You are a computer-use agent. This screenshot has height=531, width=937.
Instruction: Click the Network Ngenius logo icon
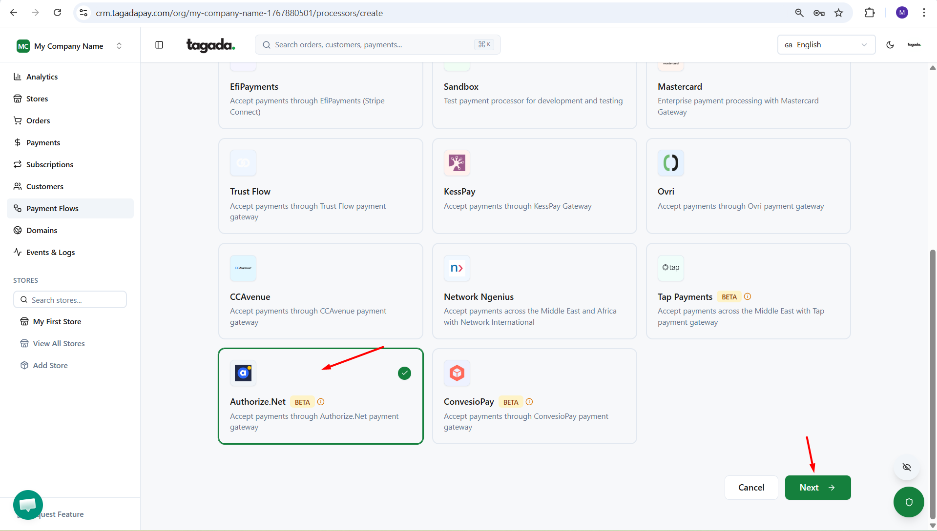click(x=457, y=268)
